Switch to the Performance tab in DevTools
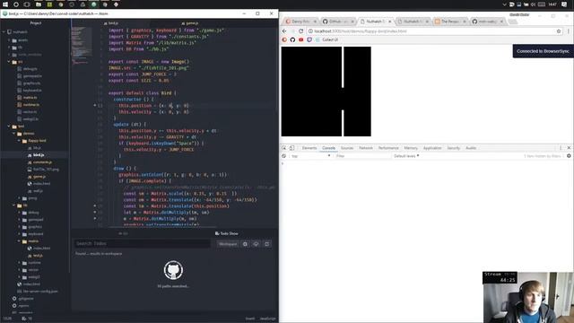 [388, 148]
